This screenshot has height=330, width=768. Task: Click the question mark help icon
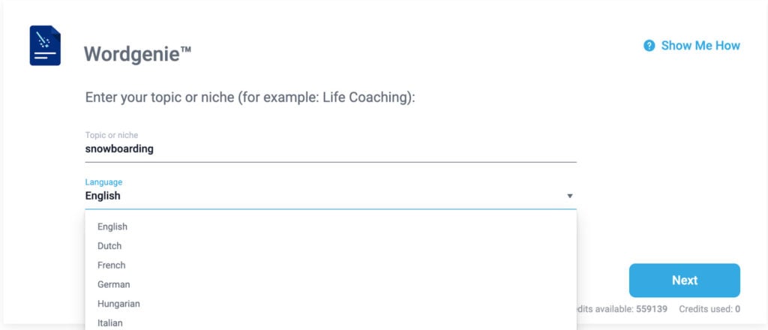[649, 46]
